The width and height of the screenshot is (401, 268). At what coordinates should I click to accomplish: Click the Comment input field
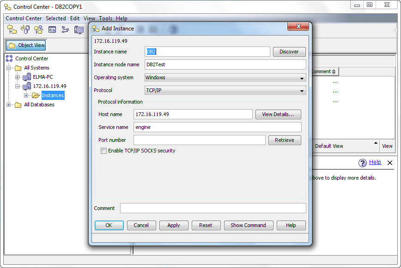[x=213, y=208]
